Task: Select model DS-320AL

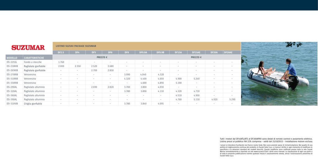Action: coord(11,91)
